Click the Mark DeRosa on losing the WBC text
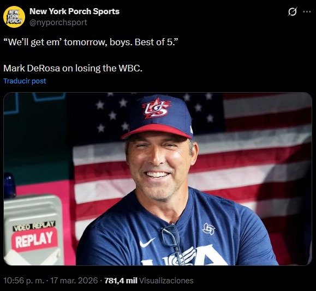 pos(73,69)
